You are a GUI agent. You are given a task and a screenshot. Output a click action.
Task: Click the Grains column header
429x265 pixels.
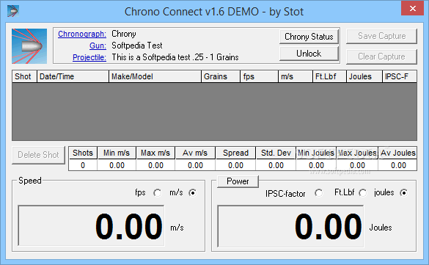(x=221, y=76)
